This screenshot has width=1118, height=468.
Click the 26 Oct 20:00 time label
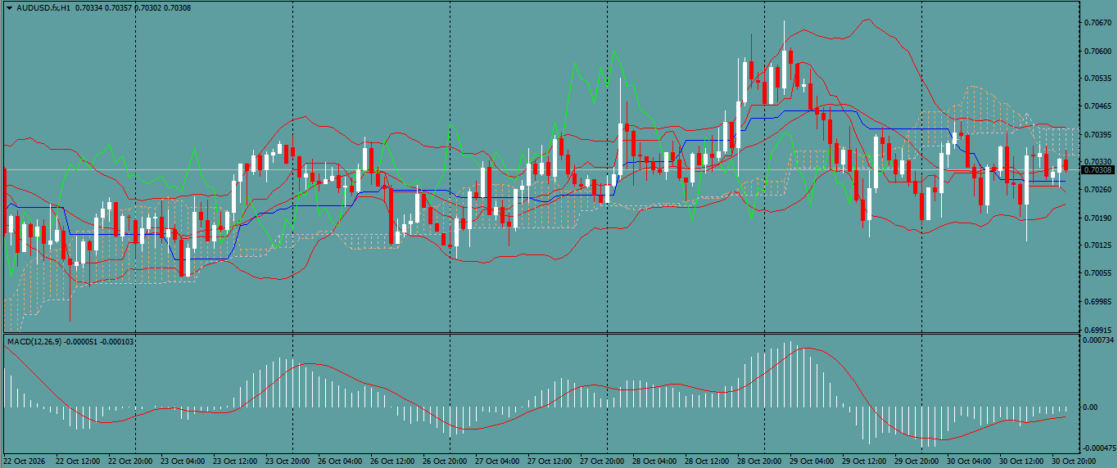445,461
